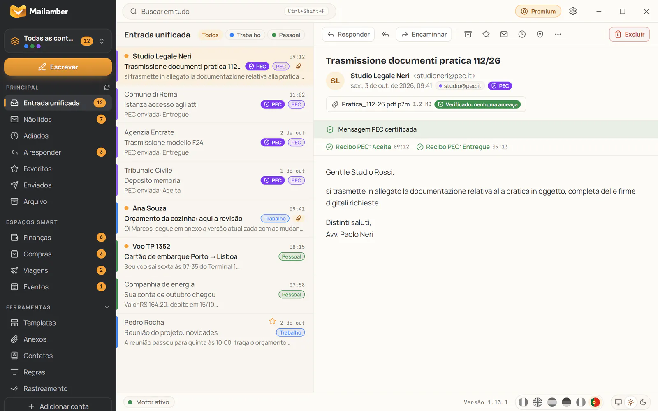Refresh folders with the sync icon next to Principal
The image size is (658, 411).
tap(107, 88)
